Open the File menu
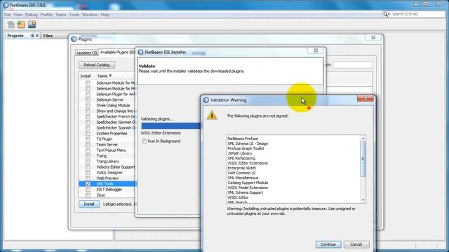 (7, 15)
